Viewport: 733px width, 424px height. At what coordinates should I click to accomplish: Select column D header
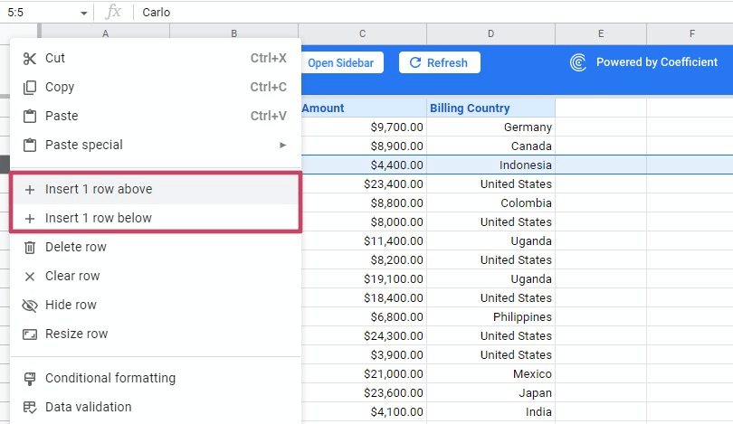tap(490, 33)
